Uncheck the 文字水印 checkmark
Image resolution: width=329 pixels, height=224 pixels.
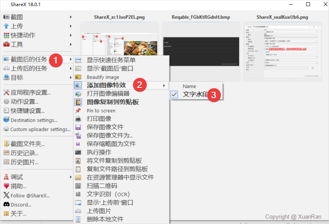pos(174,94)
